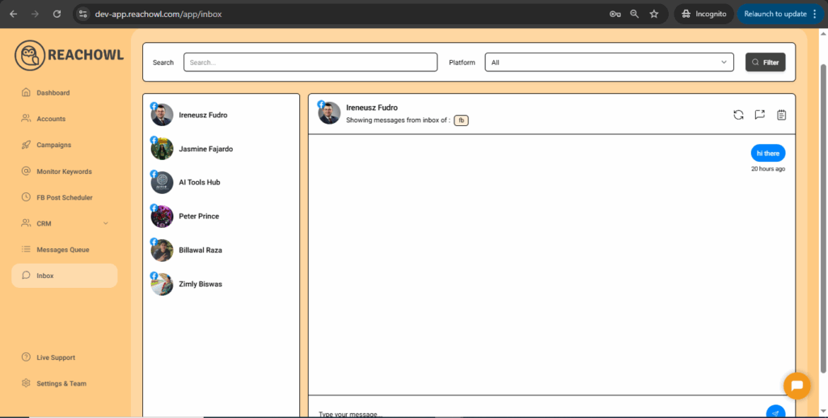
Task: Click Zimly Biswas's avatar thumbnail
Action: pyautogui.click(x=162, y=284)
